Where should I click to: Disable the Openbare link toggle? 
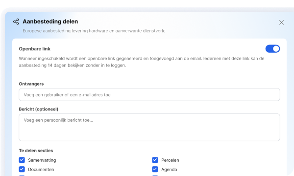tap(272, 49)
